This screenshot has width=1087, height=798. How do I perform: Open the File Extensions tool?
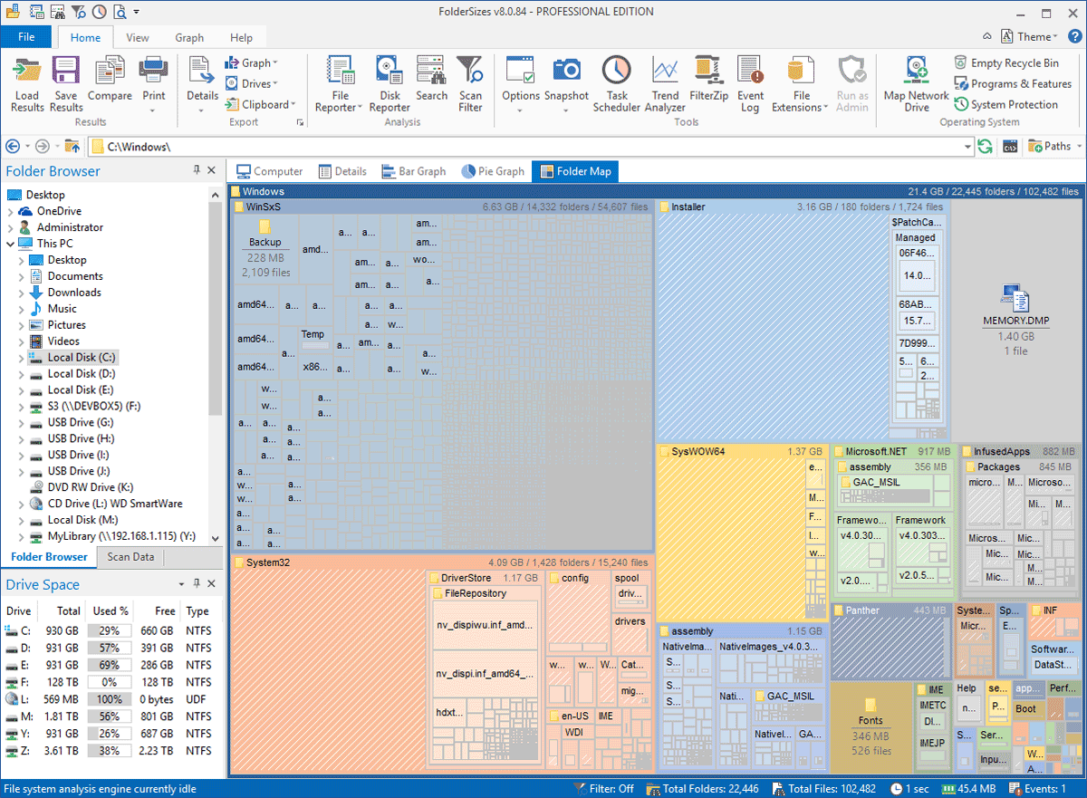800,83
